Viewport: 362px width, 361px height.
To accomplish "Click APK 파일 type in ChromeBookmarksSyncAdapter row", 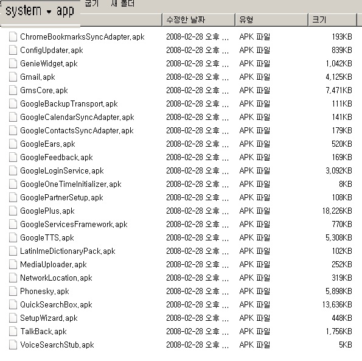I will (255, 37).
